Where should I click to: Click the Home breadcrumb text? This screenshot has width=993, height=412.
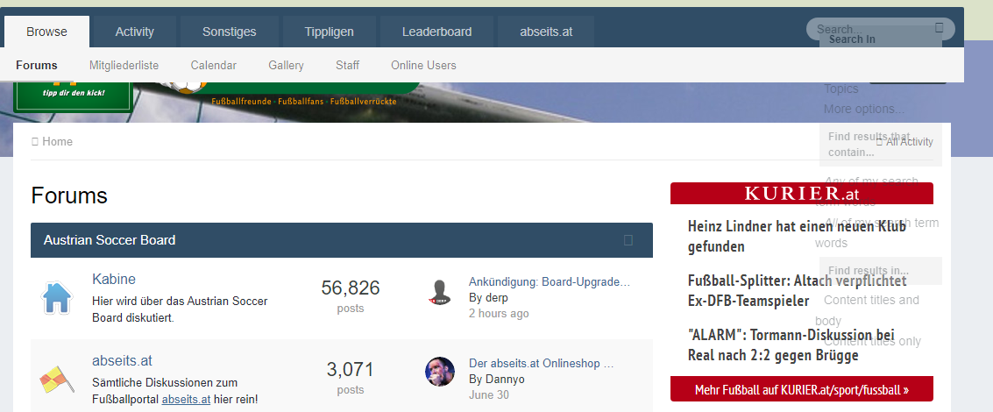pyautogui.click(x=58, y=141)
